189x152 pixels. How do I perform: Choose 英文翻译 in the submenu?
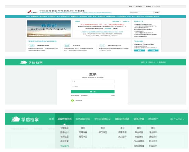tap(122, 137)
